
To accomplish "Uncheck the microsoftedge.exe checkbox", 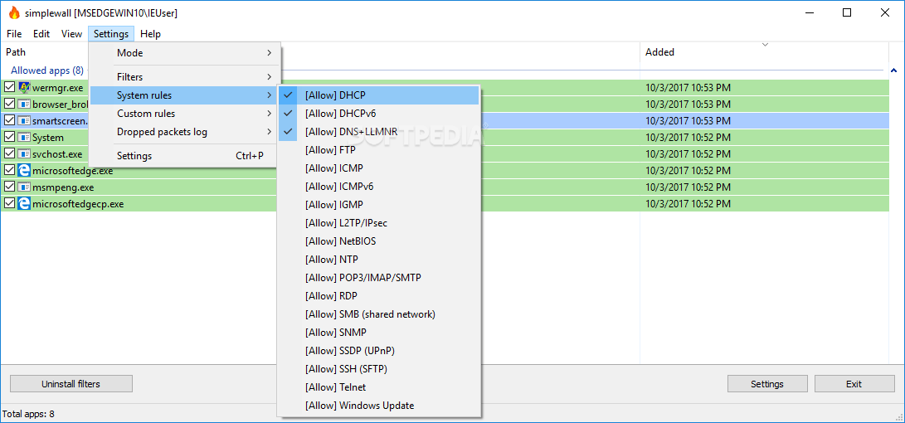I will (9, 171).
